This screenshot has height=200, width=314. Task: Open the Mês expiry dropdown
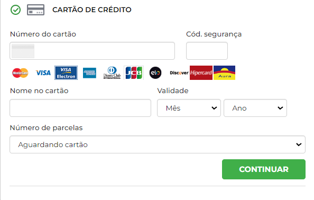pos(189,108)
